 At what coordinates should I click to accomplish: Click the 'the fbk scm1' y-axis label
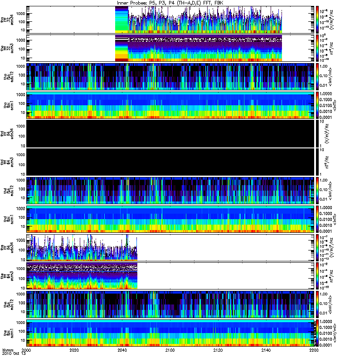[x=9, y=333]
